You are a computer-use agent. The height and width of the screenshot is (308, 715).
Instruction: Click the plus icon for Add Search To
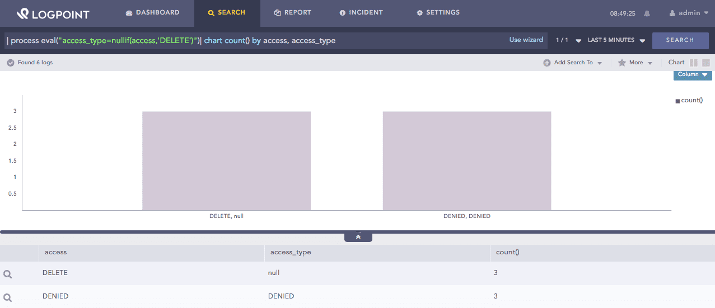click(547, 63)
